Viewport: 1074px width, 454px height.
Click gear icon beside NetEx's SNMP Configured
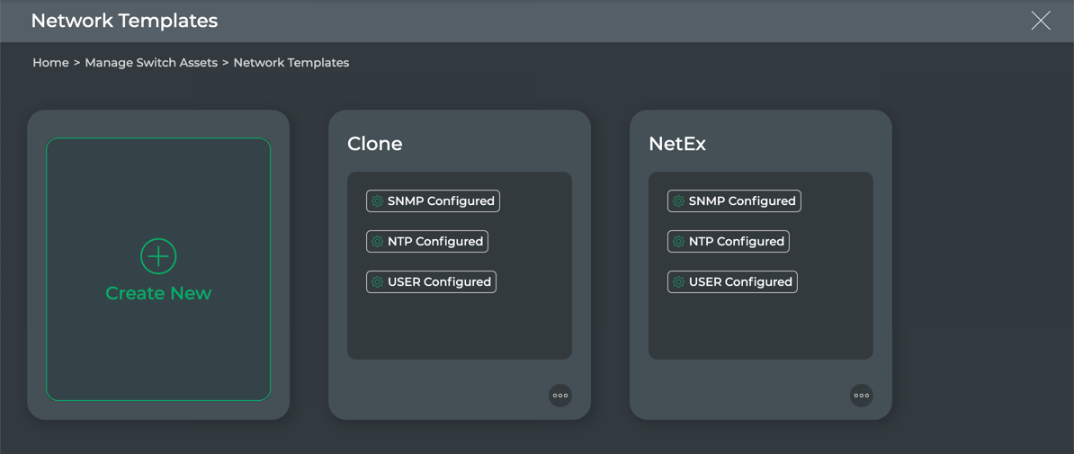click(x=679, y=201)
